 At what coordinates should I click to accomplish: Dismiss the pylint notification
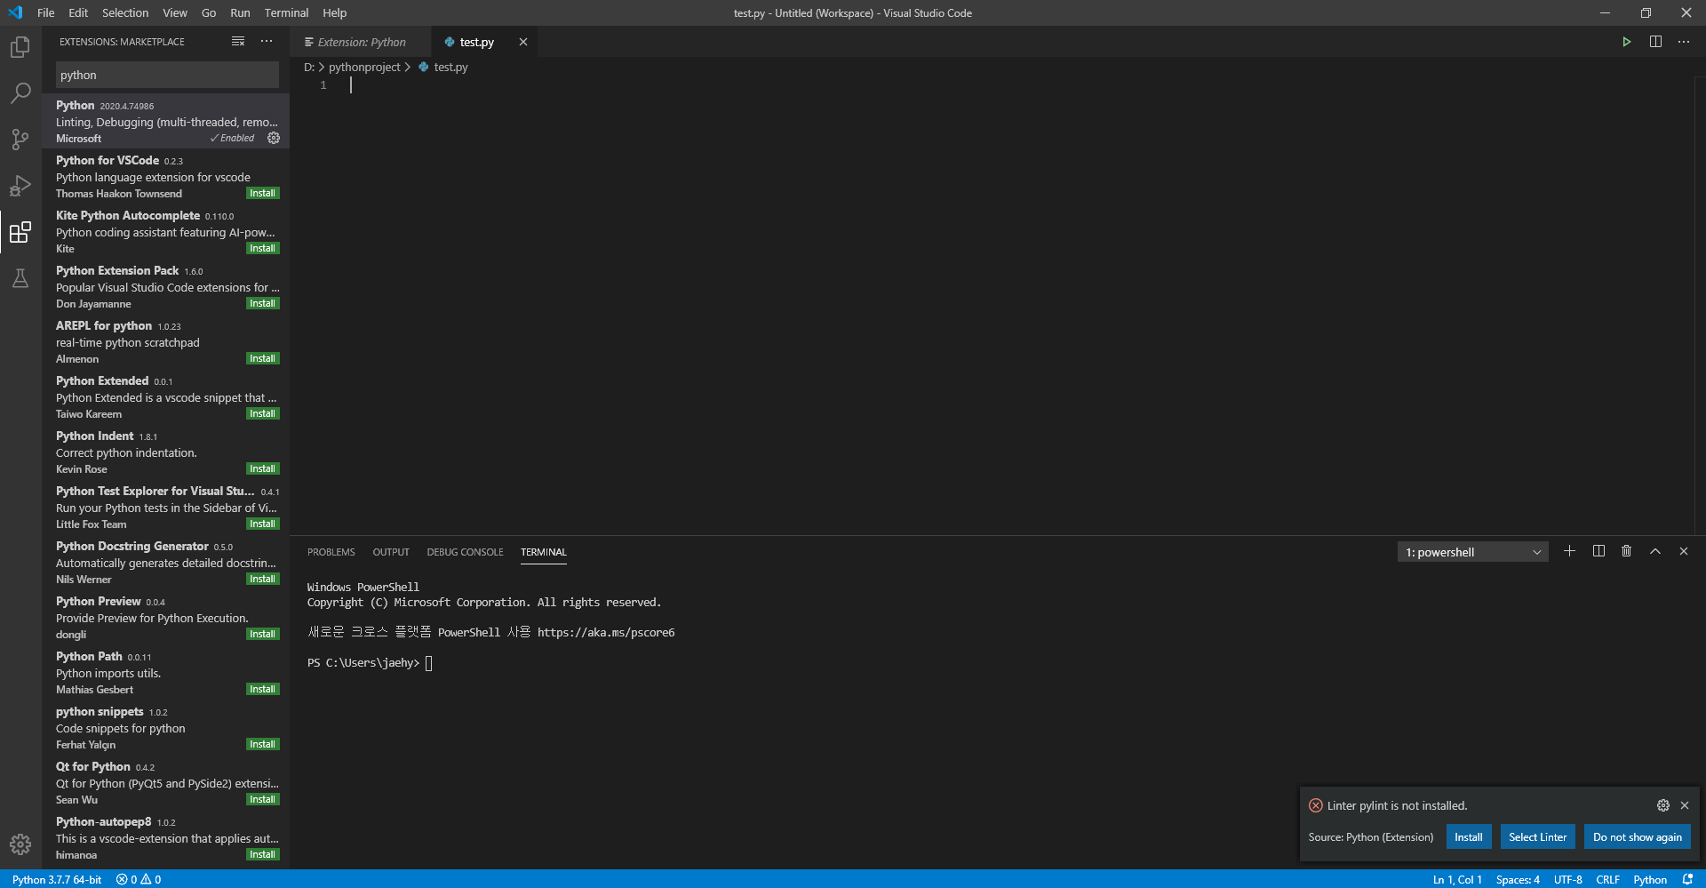[1685, 805]
